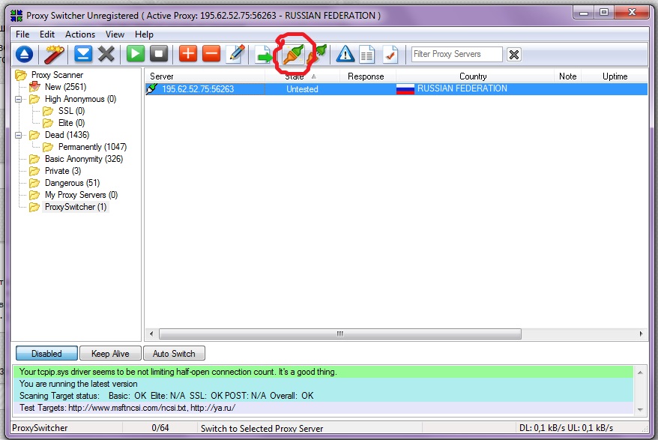Click the Untested state cell
The height and width of the screenshot is (440, 658).
tap(302, 89)
